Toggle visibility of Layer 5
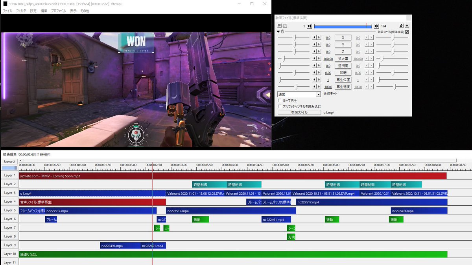Screen dimensions: 472x265 tap(9, 210)
